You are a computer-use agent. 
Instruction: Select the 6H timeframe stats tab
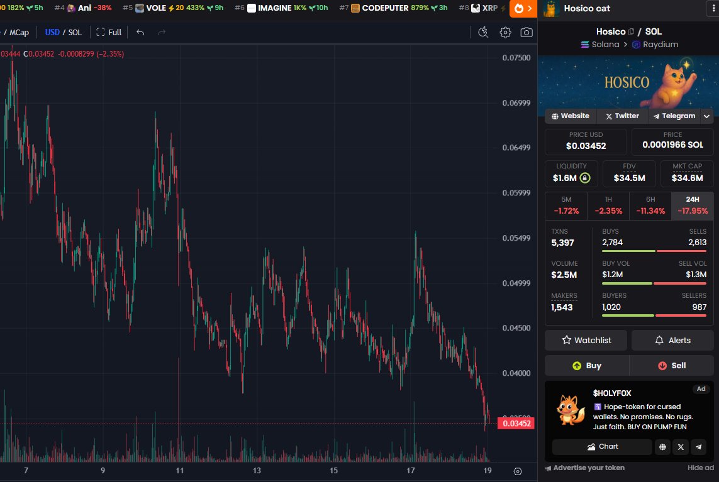pyautogui.click(x=650, y=205)
